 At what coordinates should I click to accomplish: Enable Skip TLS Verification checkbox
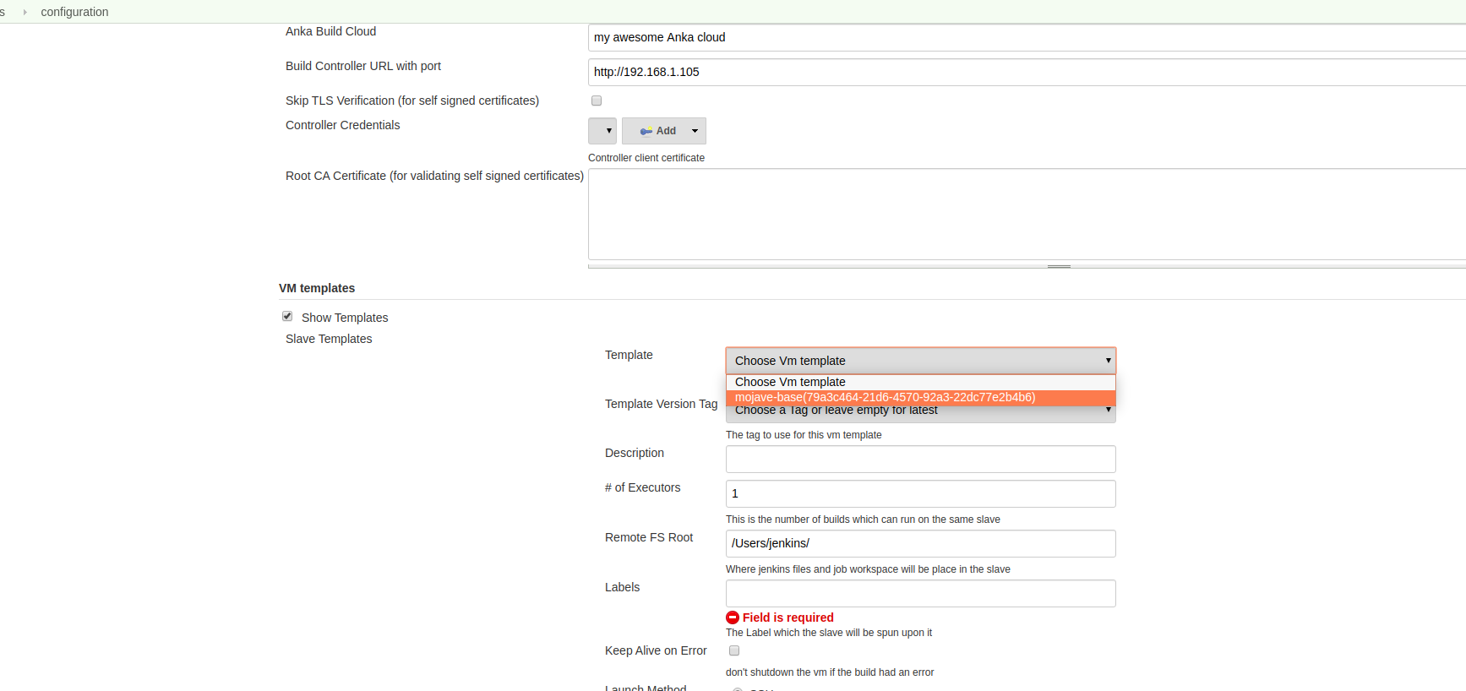tap(597, 101)
